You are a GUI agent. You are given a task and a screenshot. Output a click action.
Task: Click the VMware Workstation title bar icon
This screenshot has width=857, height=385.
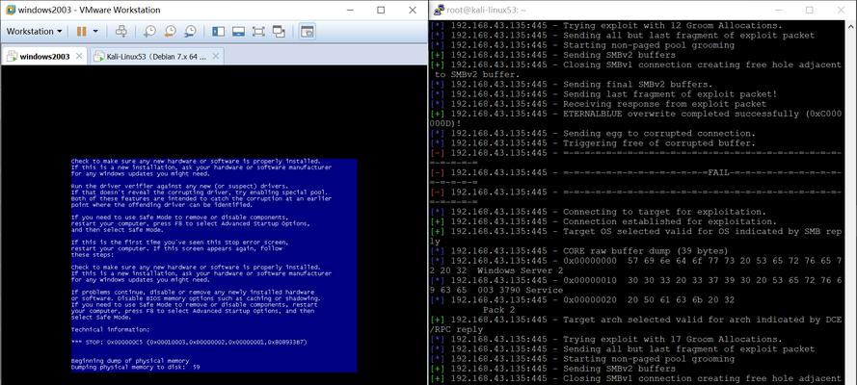10,10
